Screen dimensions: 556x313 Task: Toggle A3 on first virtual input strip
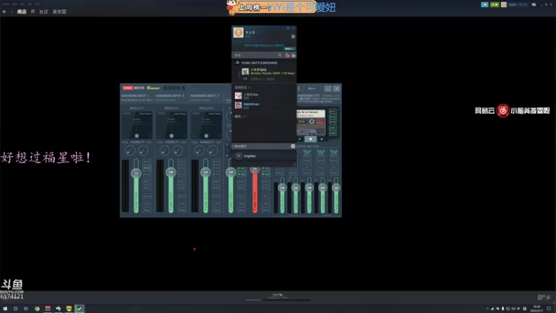click(x=241, y=175)
